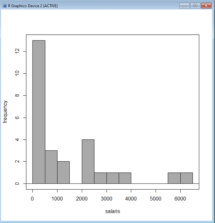Click the y-axis tick label 12
This screenshot has height=223, width=215.
[x=17, y=51]
